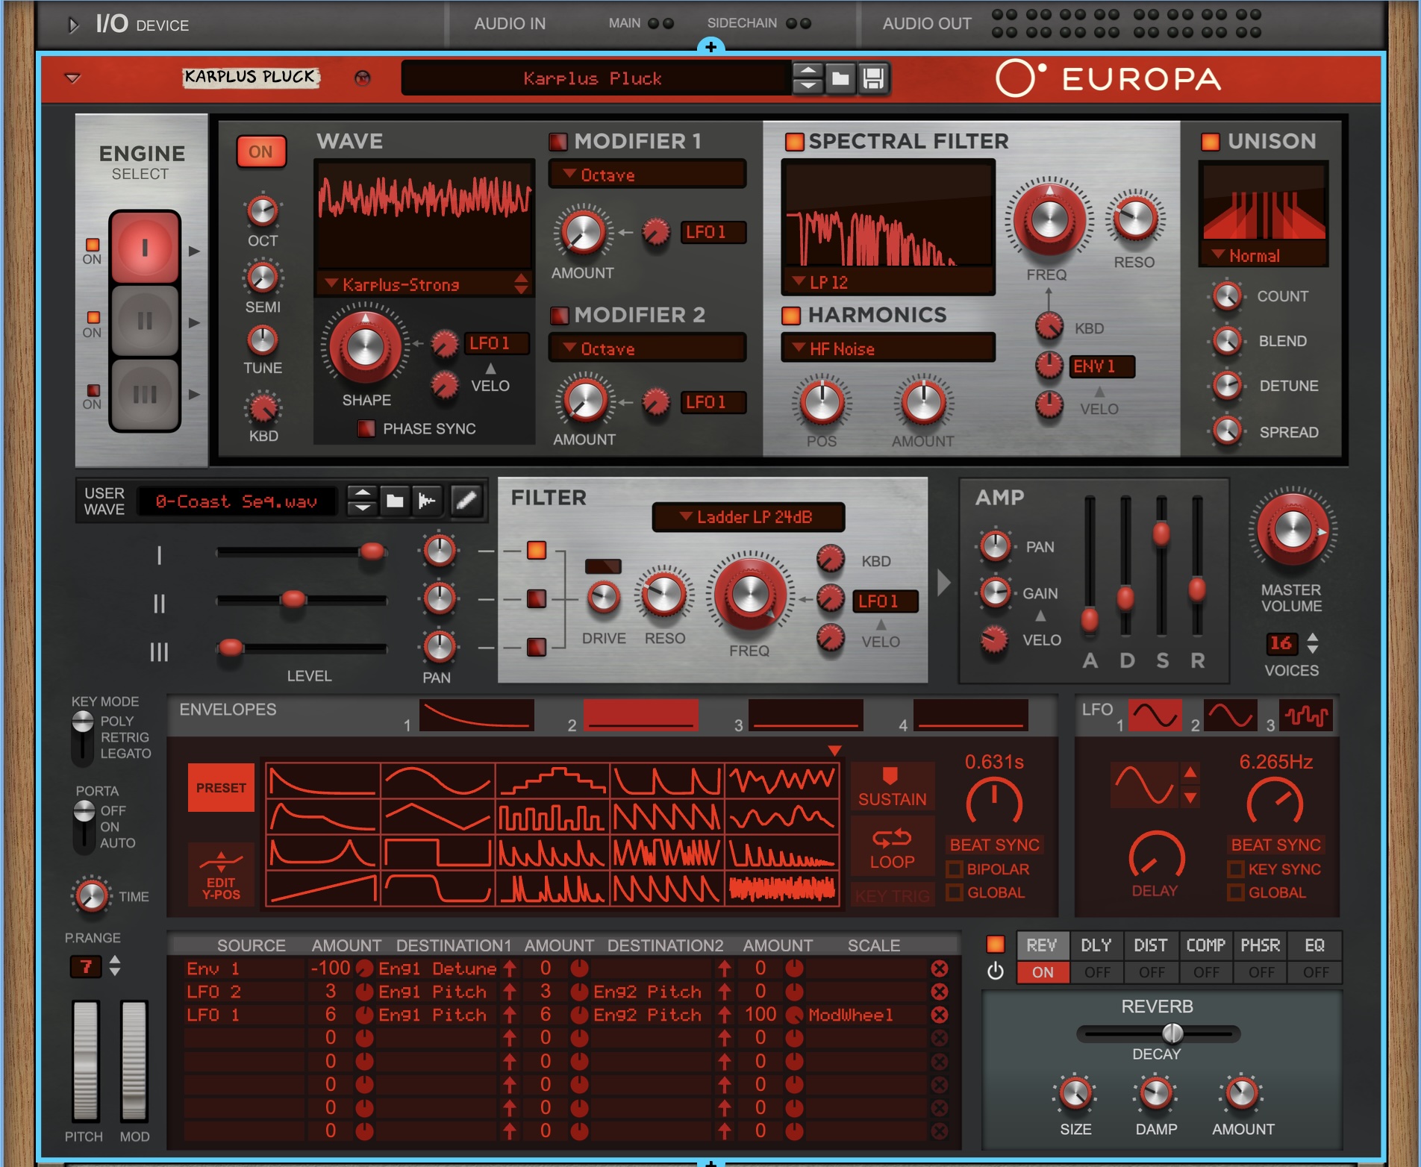
Task: Delete the LFO 1 modulation row
Action: (x=940, y=1015)
